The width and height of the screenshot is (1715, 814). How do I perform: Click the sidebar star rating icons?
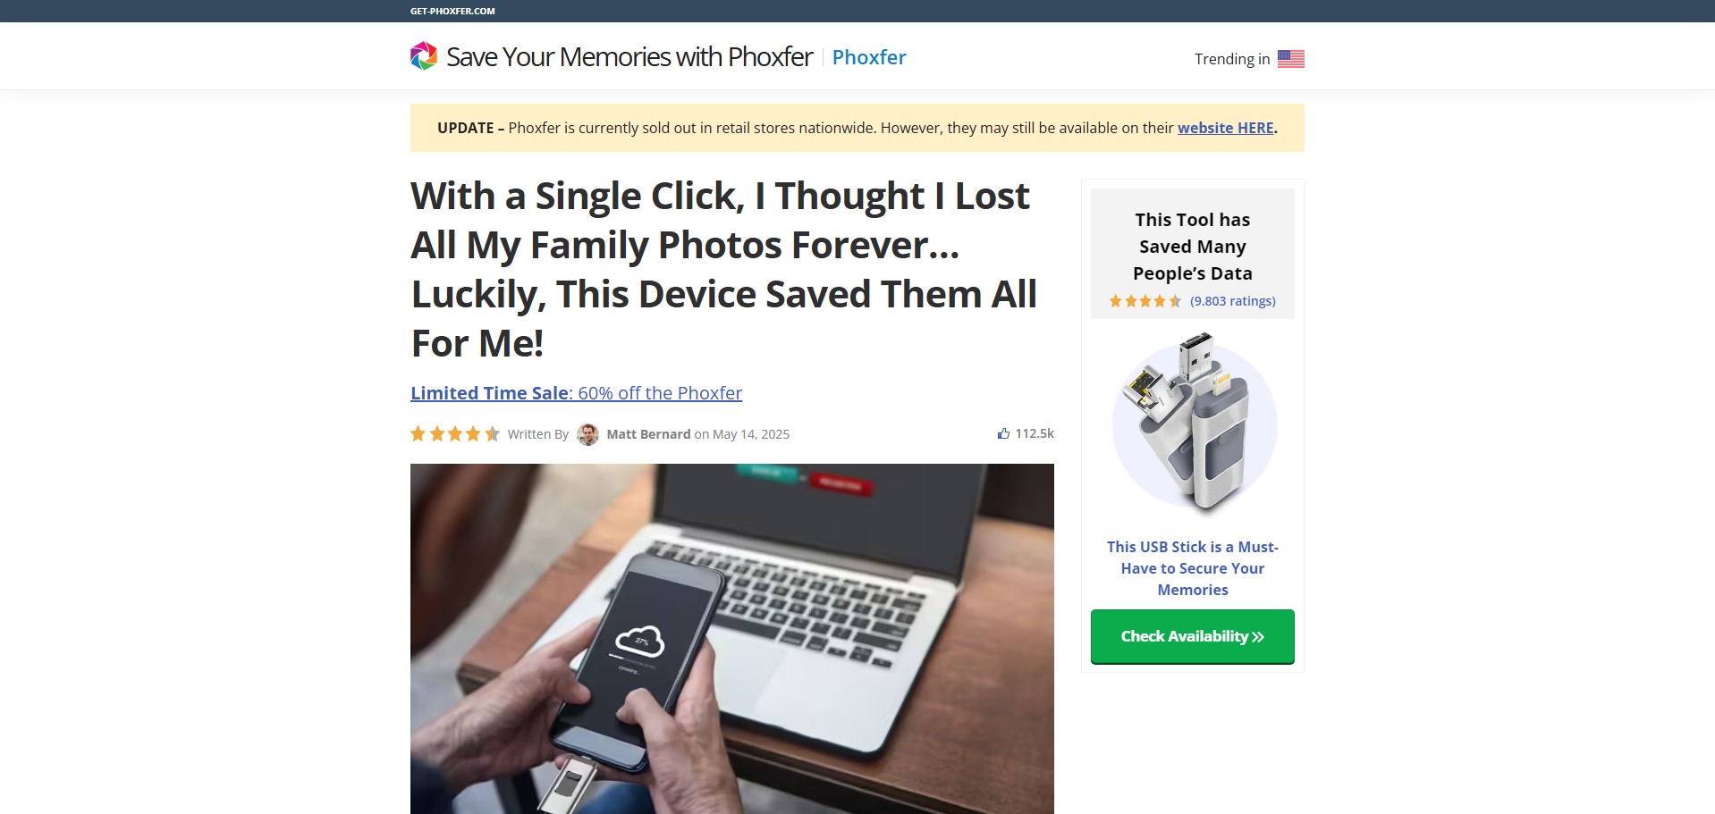pos(1145,301)
